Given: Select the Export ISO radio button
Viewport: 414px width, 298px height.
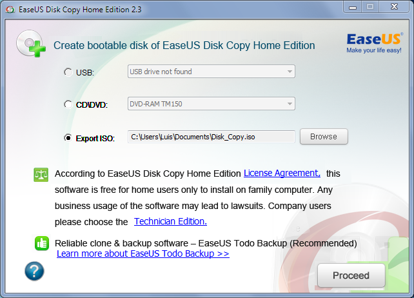Looking at the screenshot, I should pos(68,138).
